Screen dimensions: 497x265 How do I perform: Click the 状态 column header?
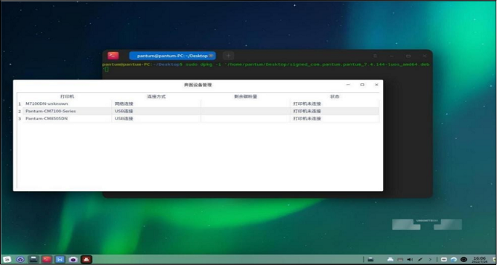pos(335,96)
